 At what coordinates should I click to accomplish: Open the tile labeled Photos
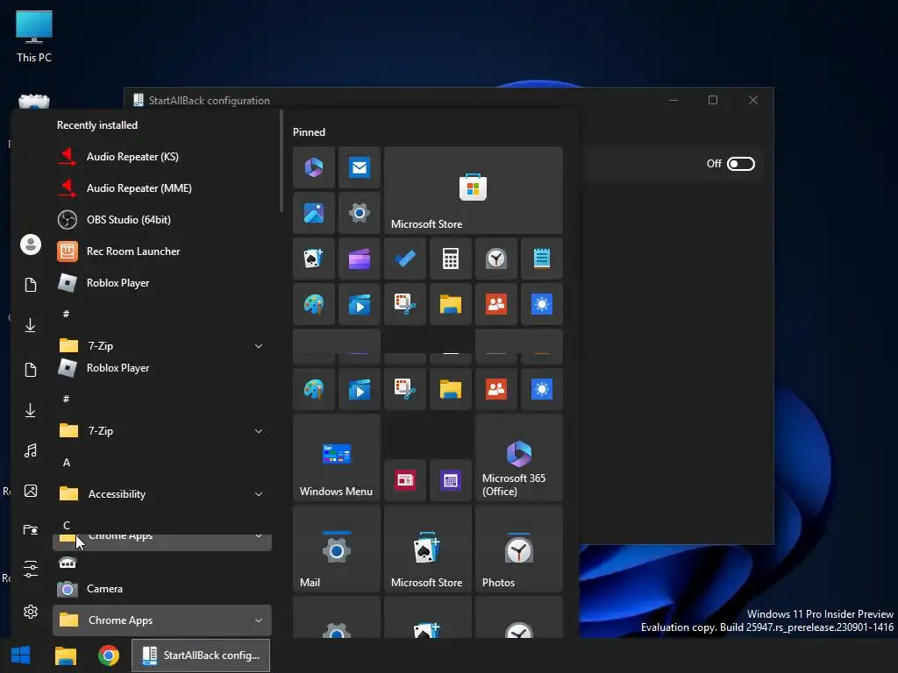[519, 549]
